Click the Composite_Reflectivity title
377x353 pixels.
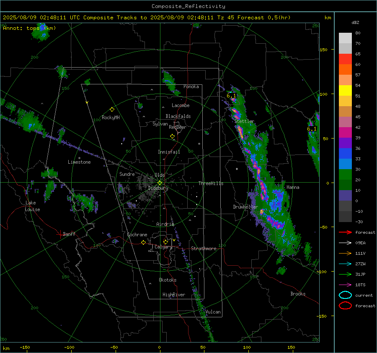pyautogui.click(x=188, y=6)
